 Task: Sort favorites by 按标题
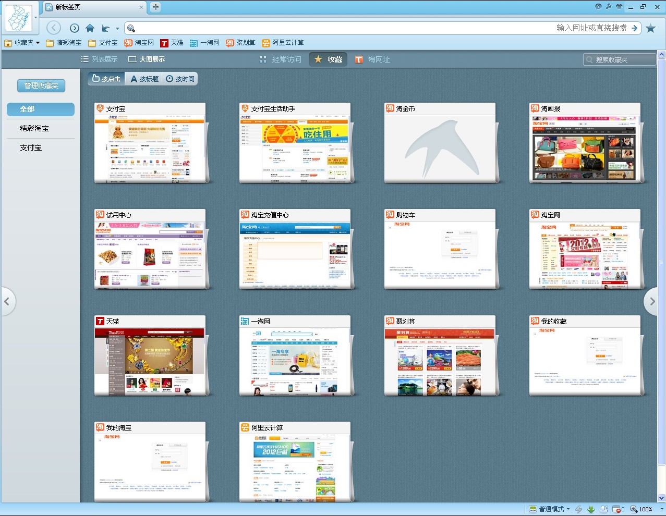point(144,79)
